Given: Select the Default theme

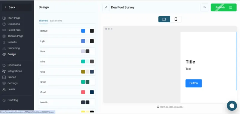Looking at the screenshot, I should click(67, 31).
